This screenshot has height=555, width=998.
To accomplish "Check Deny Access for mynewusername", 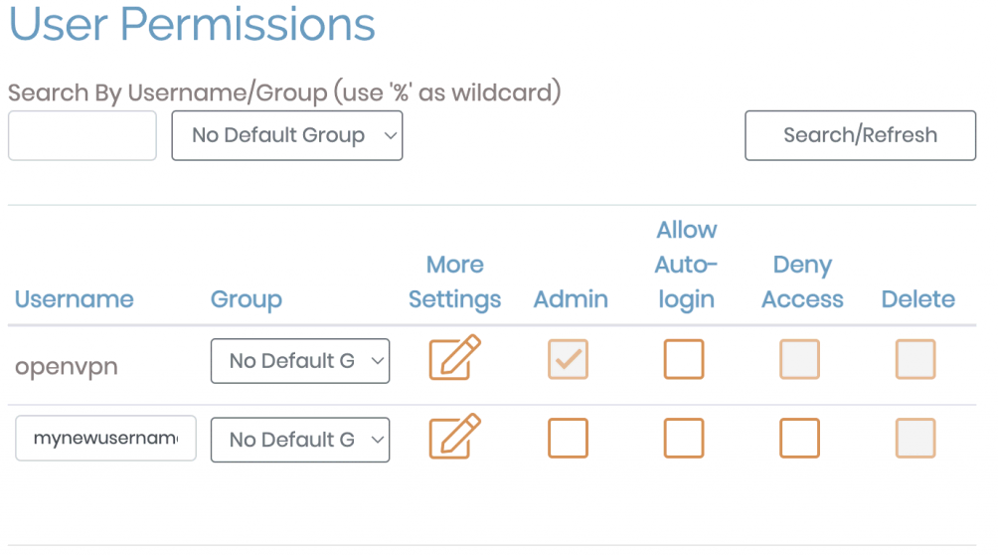I will coord(799,438).
